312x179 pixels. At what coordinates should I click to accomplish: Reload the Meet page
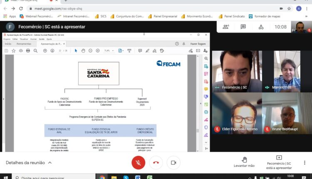(21, 9)
